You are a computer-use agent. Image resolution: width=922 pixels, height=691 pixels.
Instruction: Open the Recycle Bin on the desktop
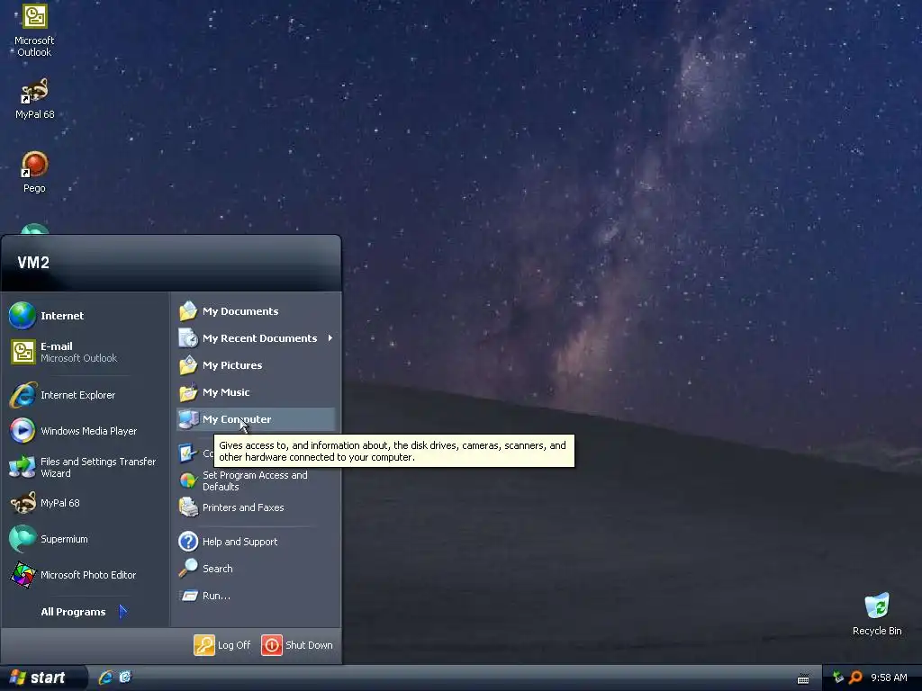pos(877,615)
